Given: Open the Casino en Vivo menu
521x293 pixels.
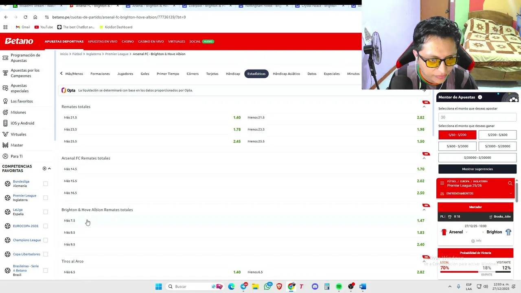Looking at the screenshot, I should [151, 42].
